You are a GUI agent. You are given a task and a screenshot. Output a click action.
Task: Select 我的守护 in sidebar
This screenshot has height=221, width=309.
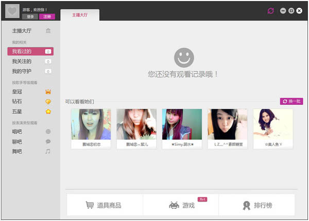(30, 71)
